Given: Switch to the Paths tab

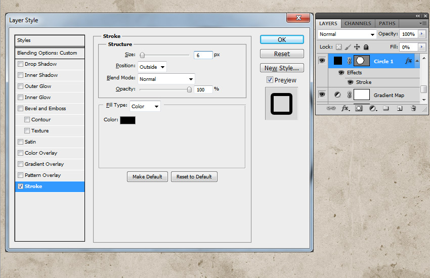Looking at the screenshot, I should point(387,23).
